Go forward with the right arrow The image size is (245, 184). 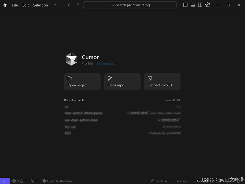(x=77, y=5)
